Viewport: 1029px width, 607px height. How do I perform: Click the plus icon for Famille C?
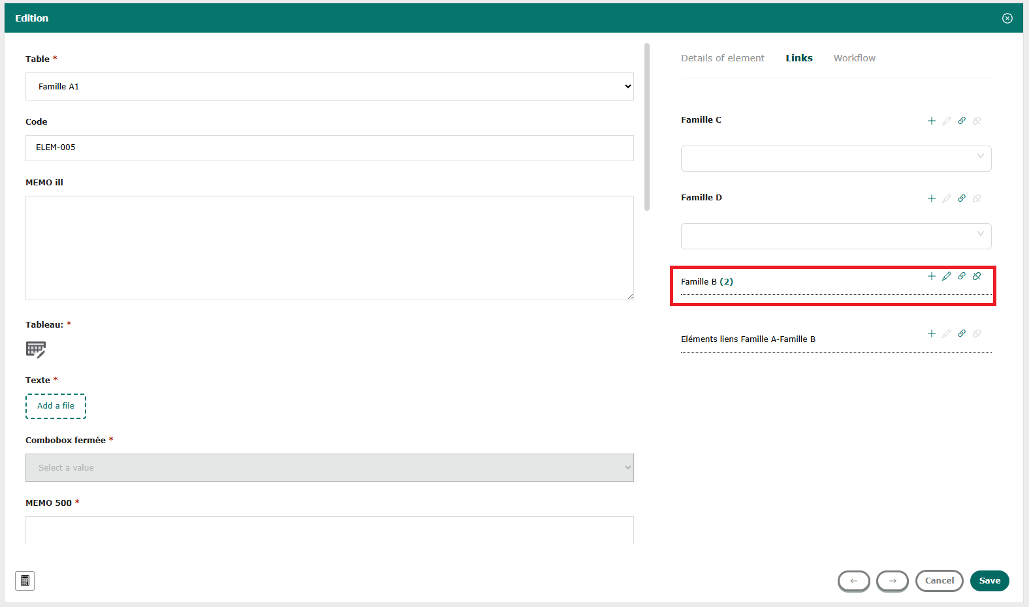click(x=931, y=121)
